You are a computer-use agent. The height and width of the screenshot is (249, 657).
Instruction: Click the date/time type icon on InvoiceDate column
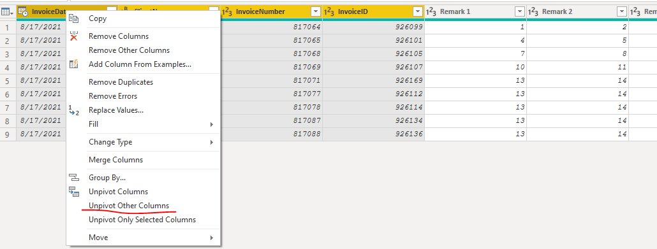pos(23,11)
